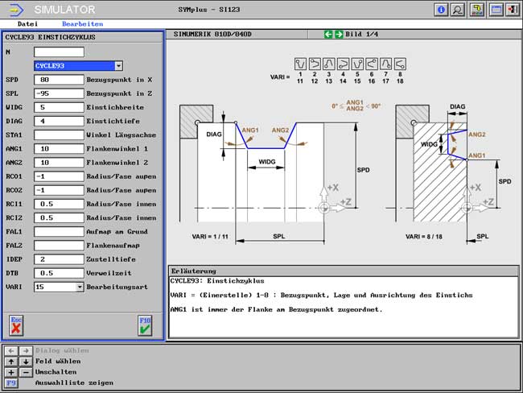Select VARI groove shape icon 5
The width and height of the screenshot is (523, 393).
(x=357, y=64)
